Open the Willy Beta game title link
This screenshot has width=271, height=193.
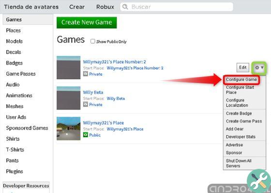pyautogui.click(x=93, y=92)
